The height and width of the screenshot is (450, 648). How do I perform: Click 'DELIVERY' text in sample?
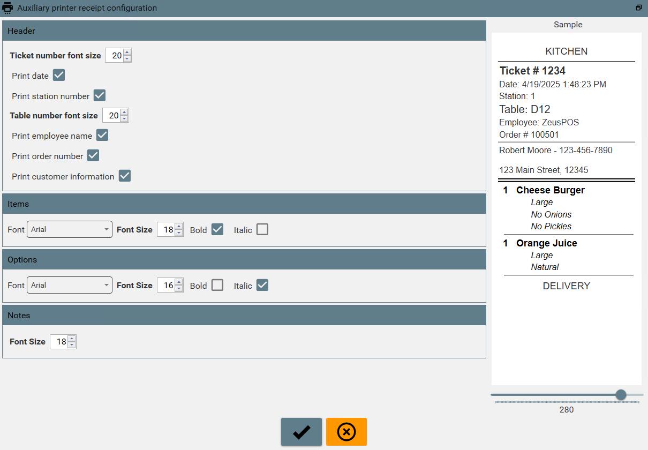[x=567, y=286]
